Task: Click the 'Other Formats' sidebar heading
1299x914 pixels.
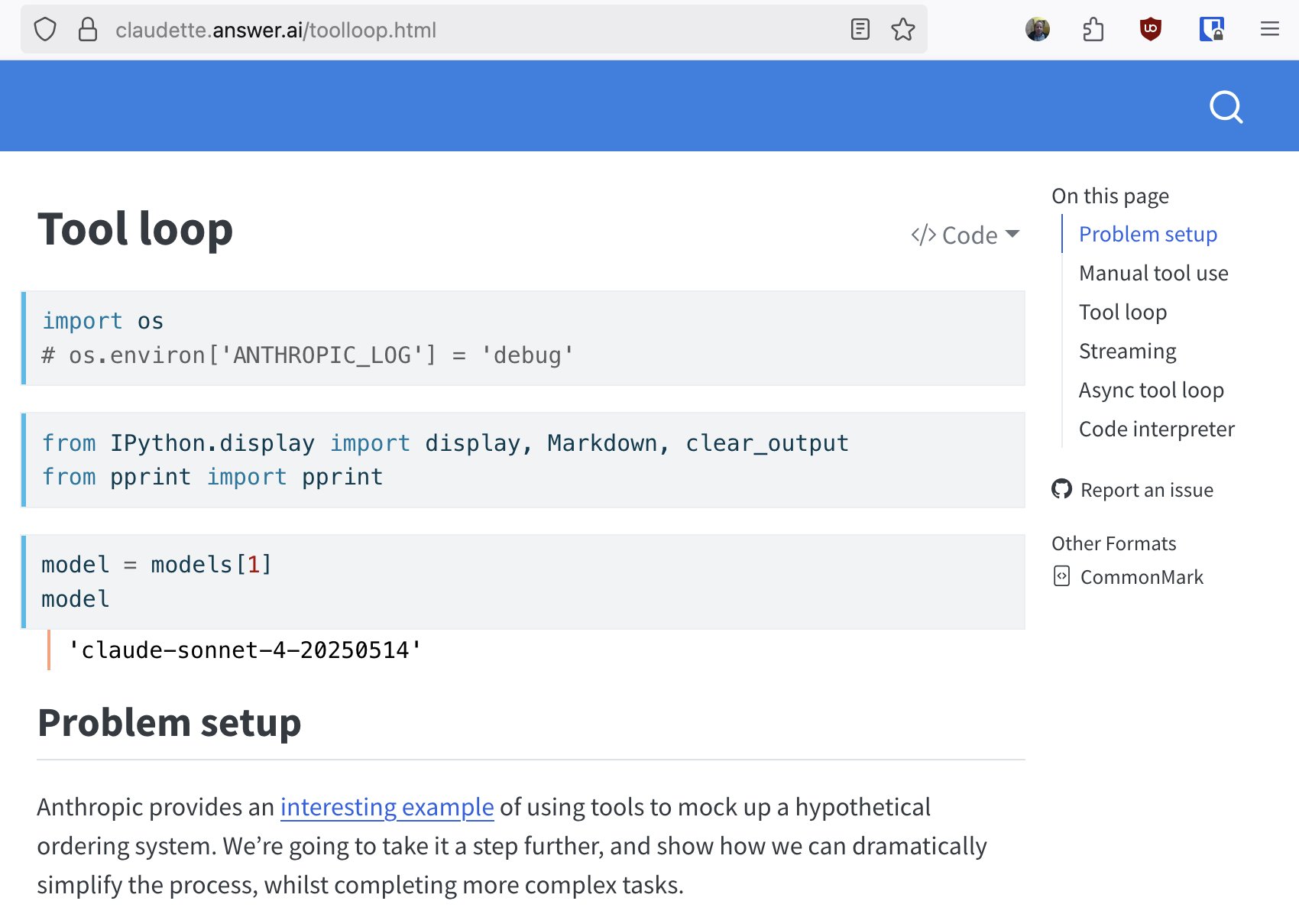Action: click(1113, 543)
